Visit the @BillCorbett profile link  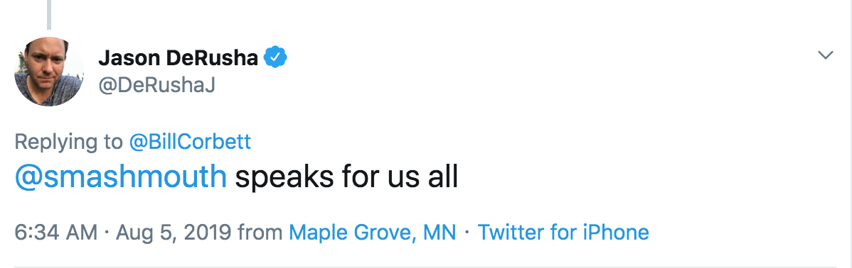(190, 142)
